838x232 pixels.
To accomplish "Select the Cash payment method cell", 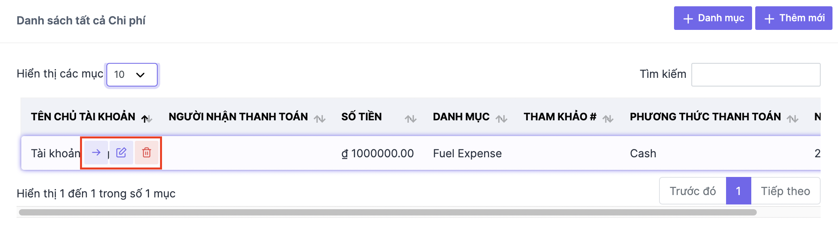I will point(643,153).
